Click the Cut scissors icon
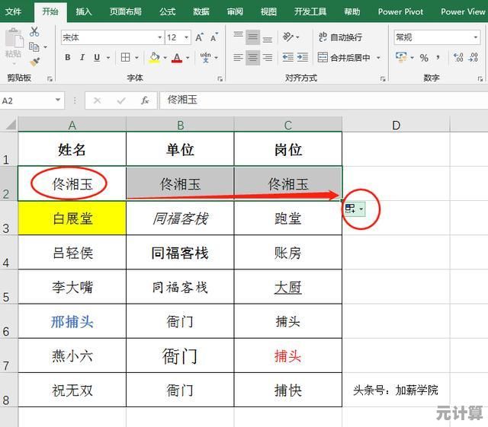Image resolution: width=488 pixels, height=427 pixels. [x=34, y=32]
